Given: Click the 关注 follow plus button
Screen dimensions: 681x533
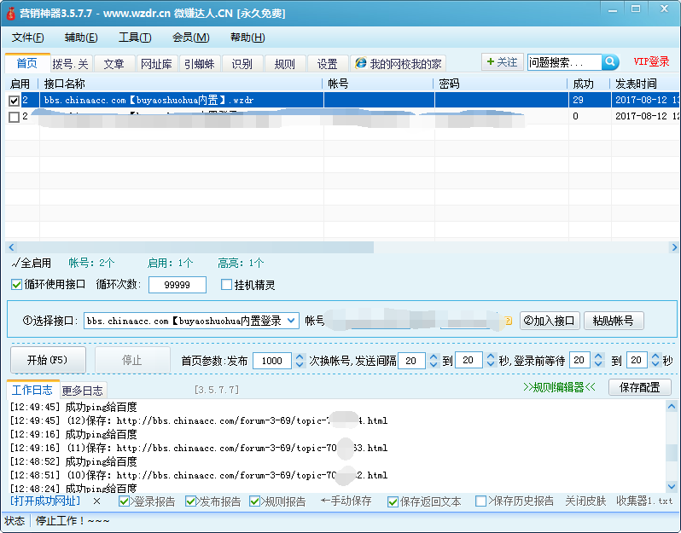Looking at the screenshot, I should coord(501,62).
